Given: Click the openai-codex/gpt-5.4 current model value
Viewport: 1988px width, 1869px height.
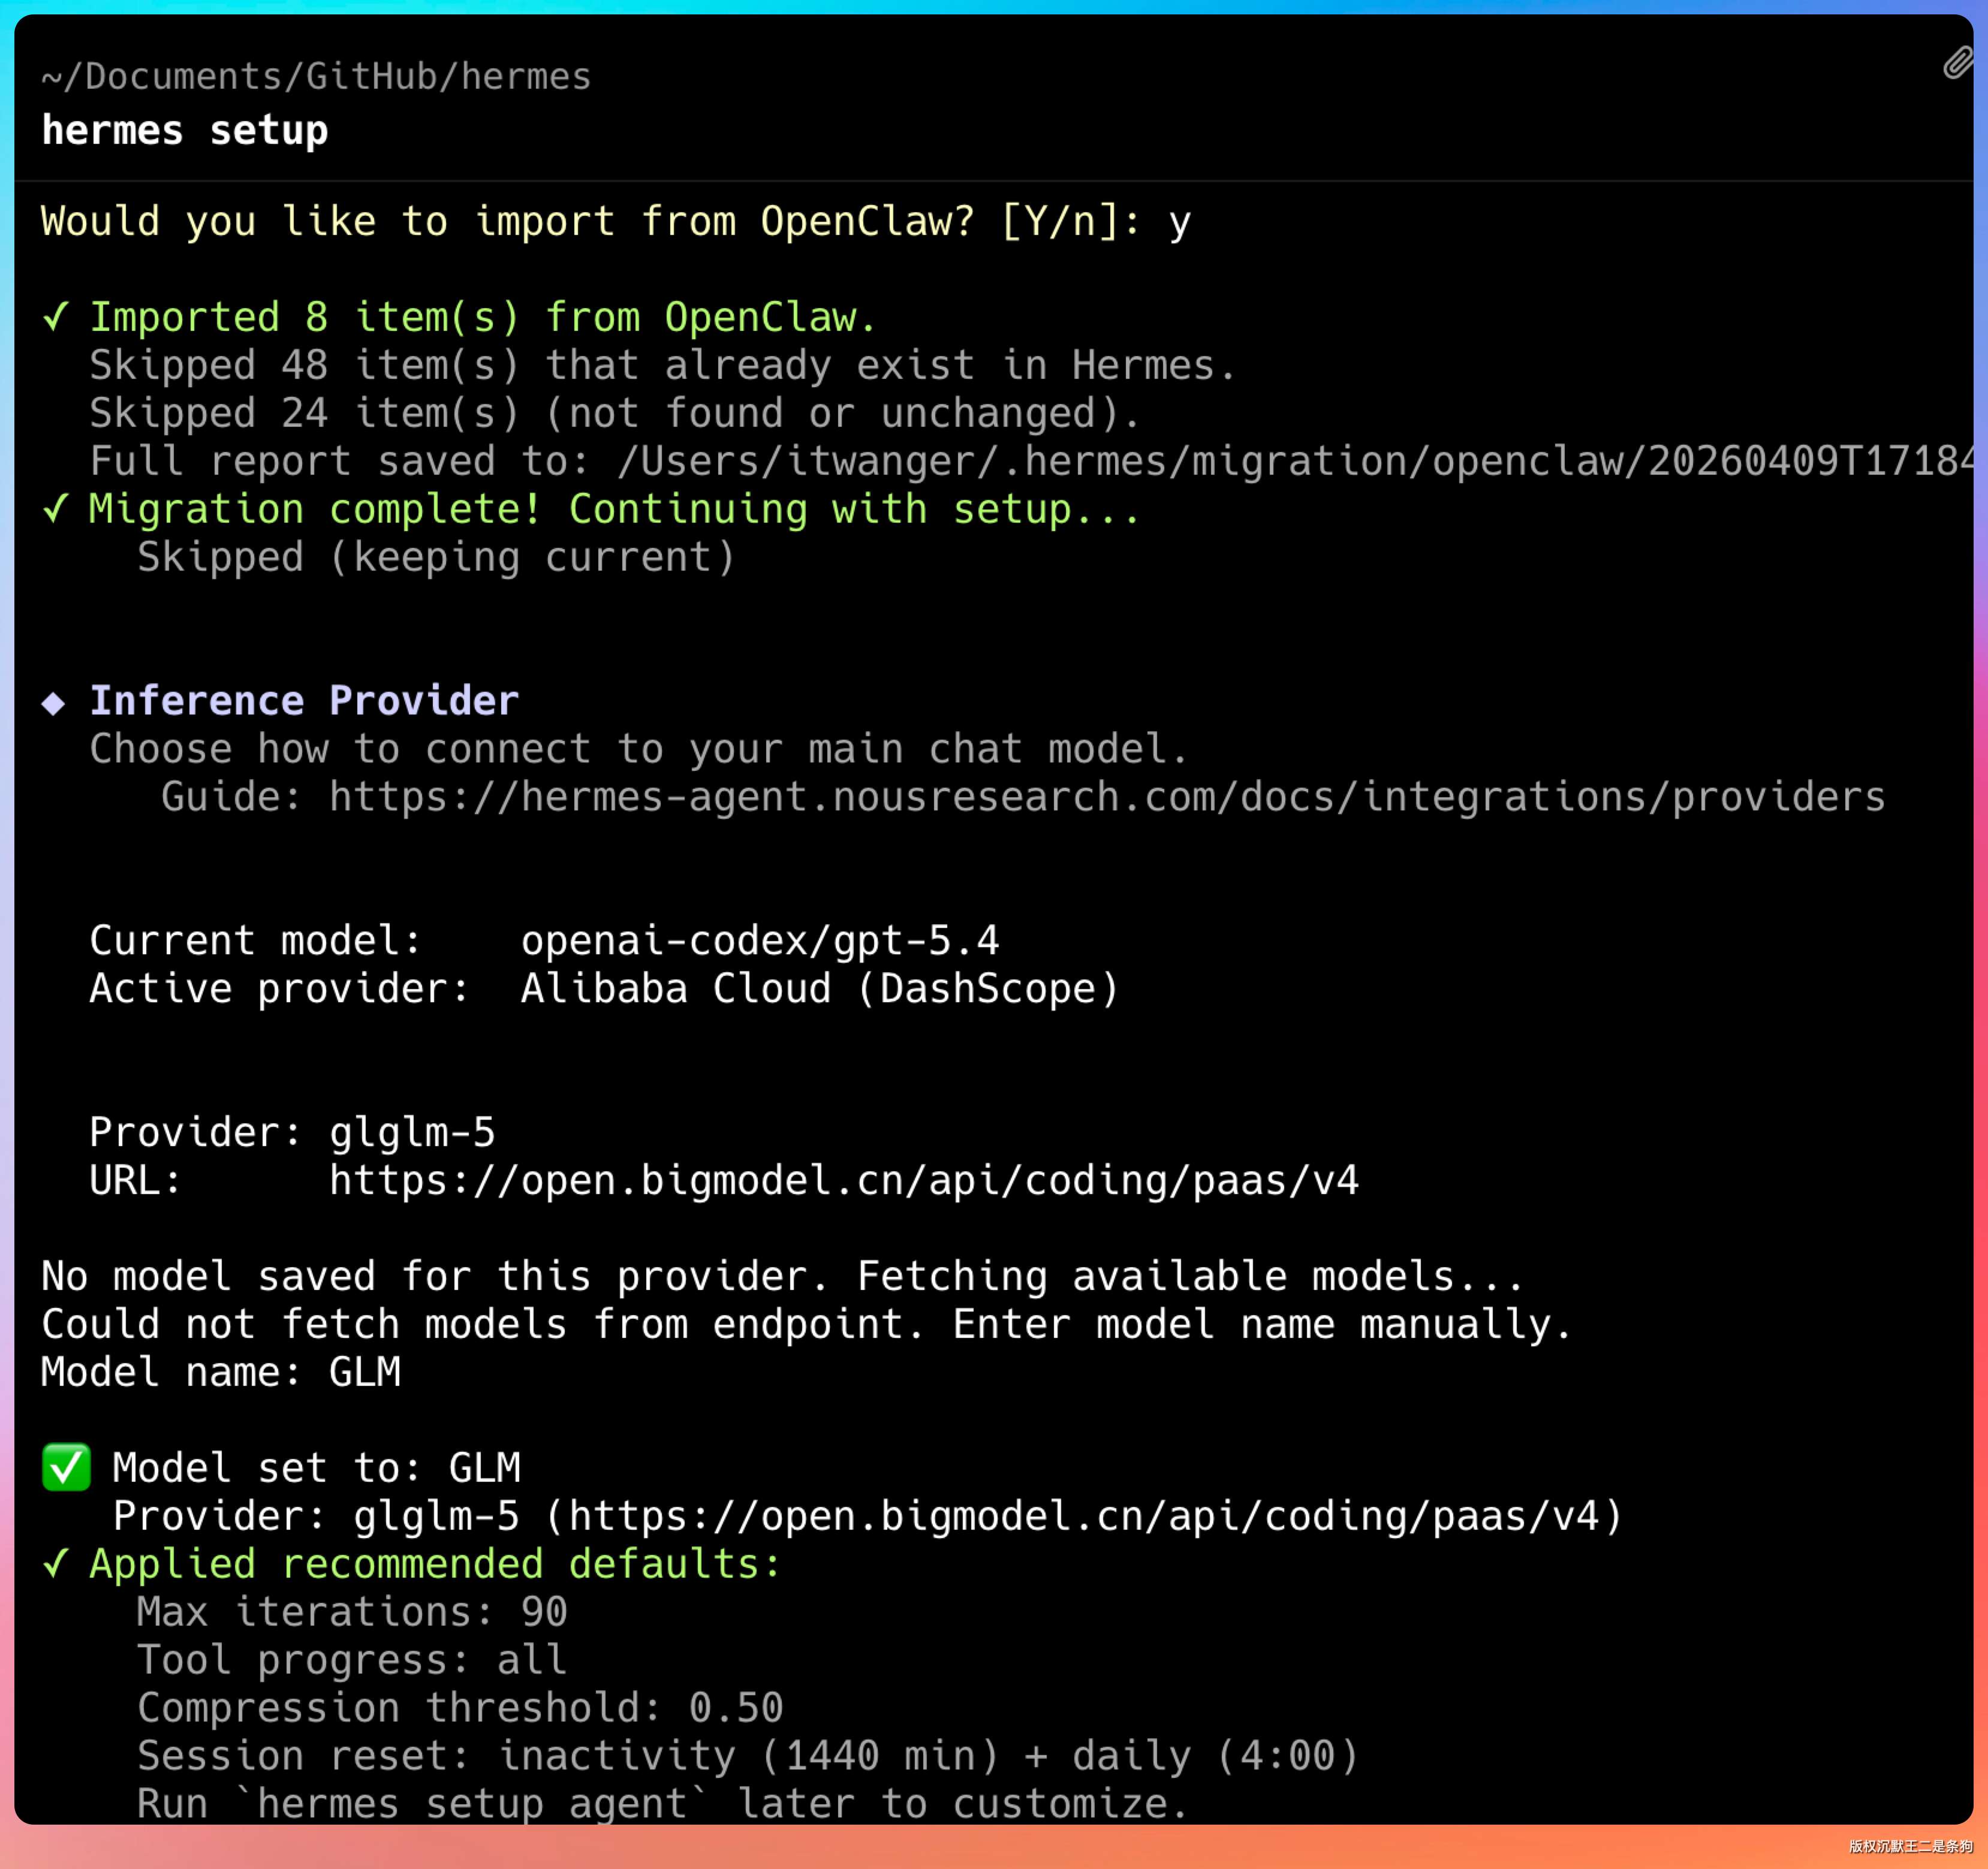Looking at the screenshot, I should [x=759, y=941].
